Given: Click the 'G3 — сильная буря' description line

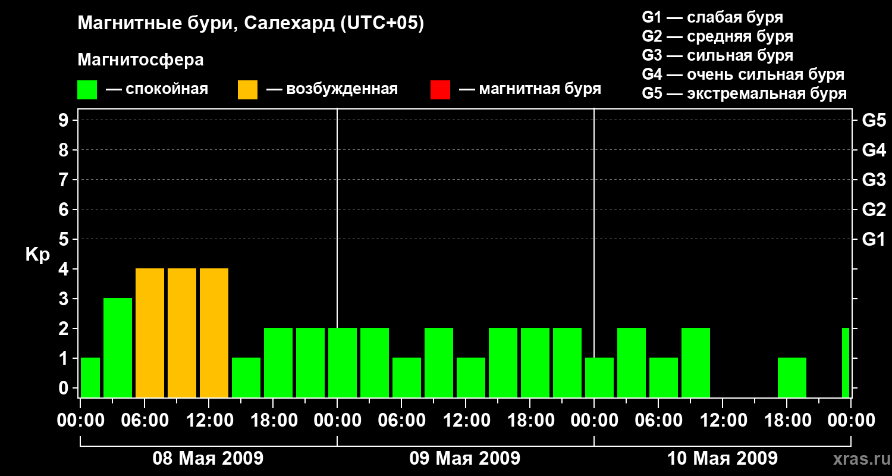Looking at the screenshot, I should pos(717,55).
